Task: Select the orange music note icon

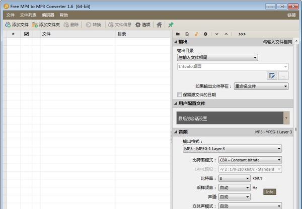Action: [196, 34]
